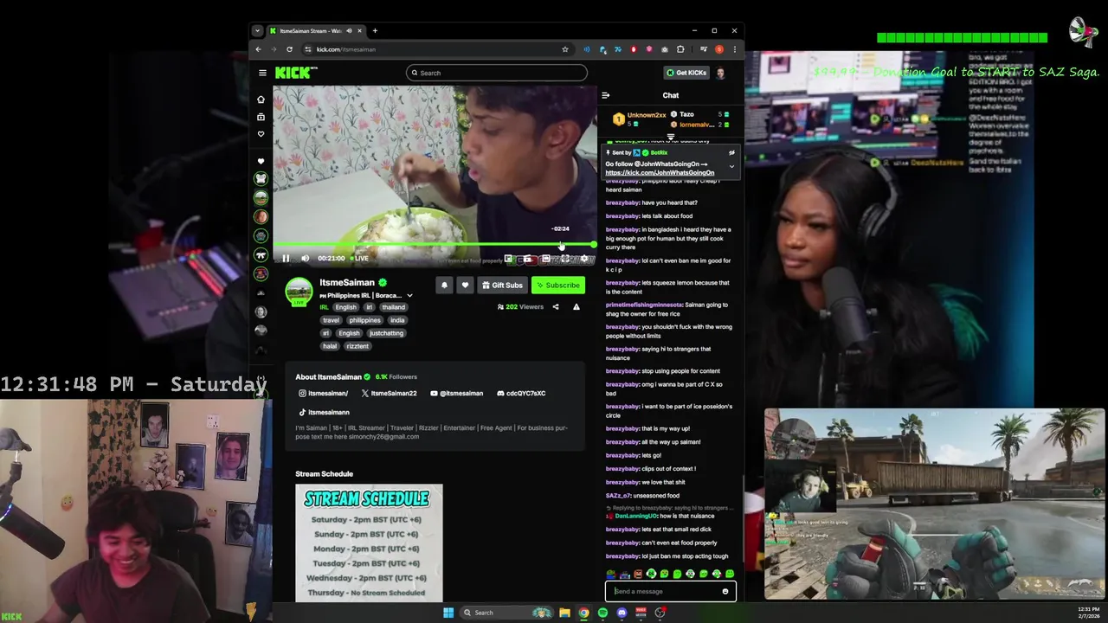Open pinned JohnWhatsGoingOn kick link
The image size is (1108, 623).
(x=660, y=172)
